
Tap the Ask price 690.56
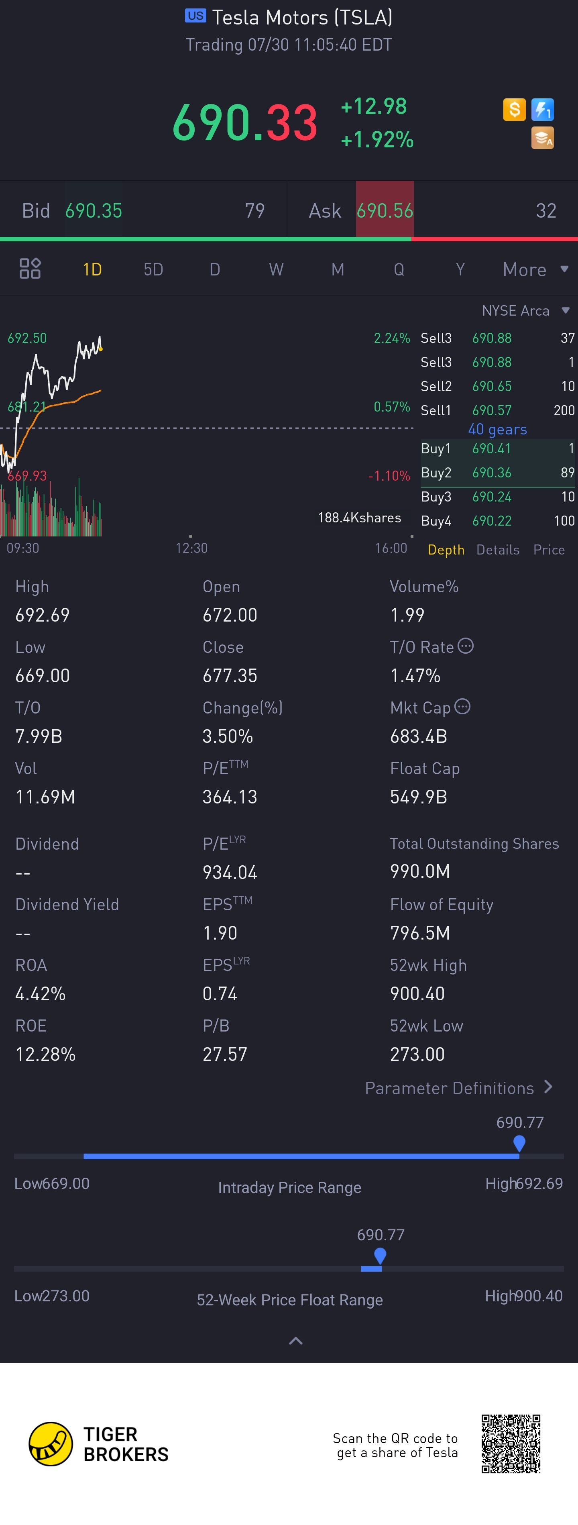click(385, 211)
